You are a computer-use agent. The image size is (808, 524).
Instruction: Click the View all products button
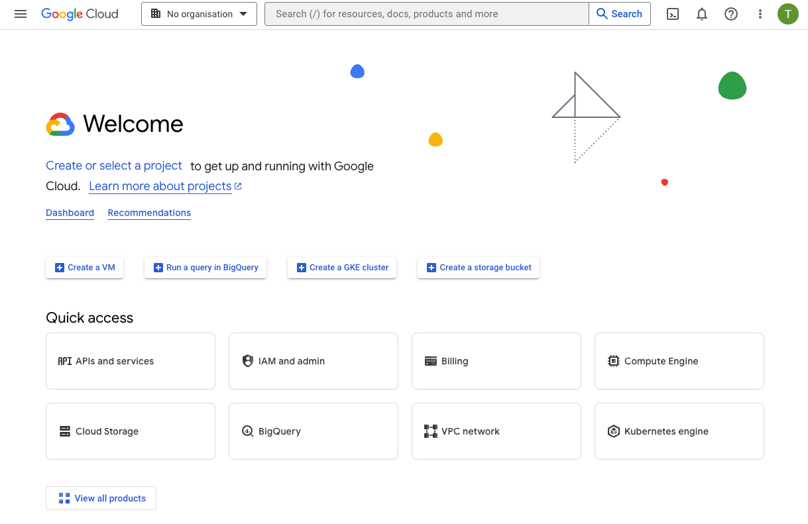tap(101, 498)
